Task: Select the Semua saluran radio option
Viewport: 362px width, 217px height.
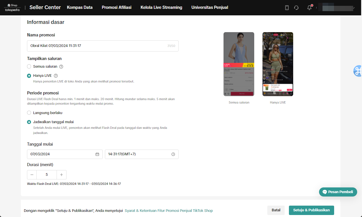Action: click(29, 67)
